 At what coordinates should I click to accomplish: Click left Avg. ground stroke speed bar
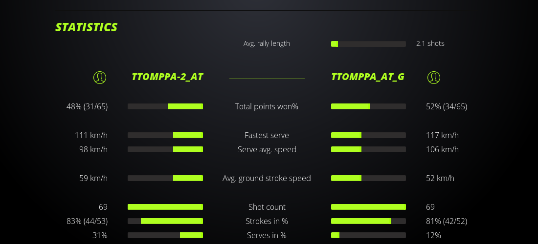[x=165, y=178]
